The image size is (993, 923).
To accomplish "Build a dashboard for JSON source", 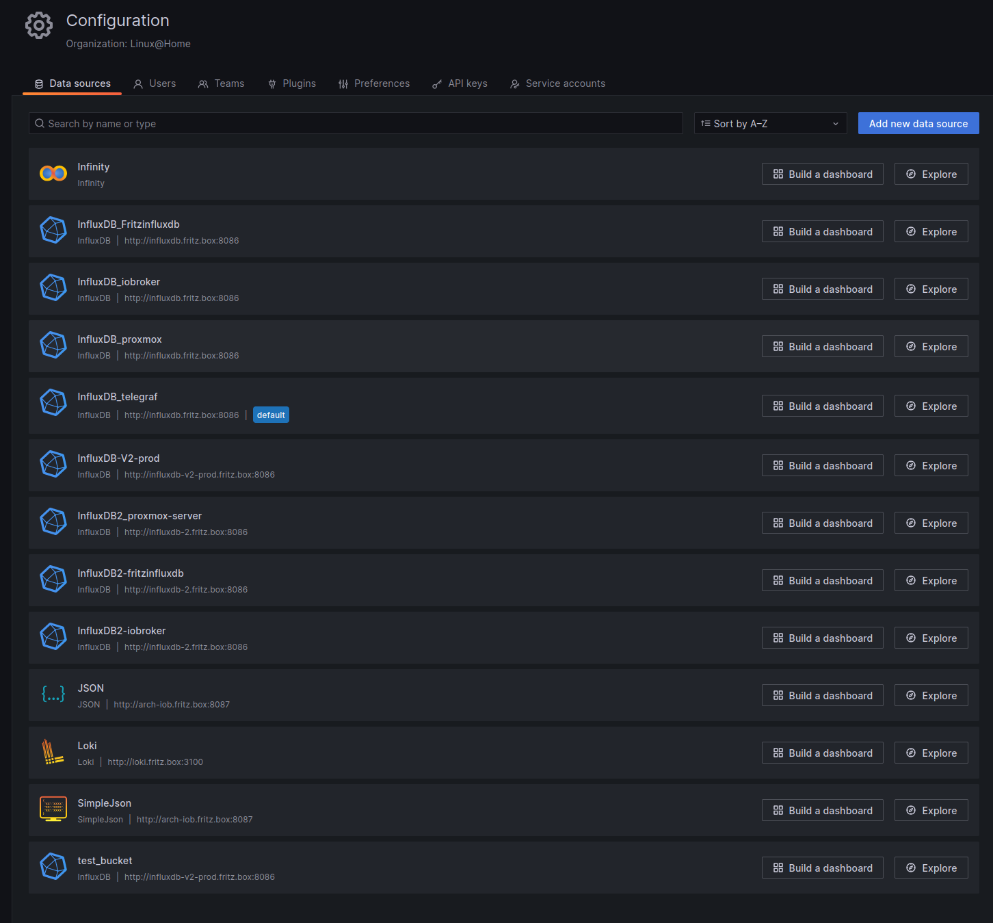I will tap(823, 695).
